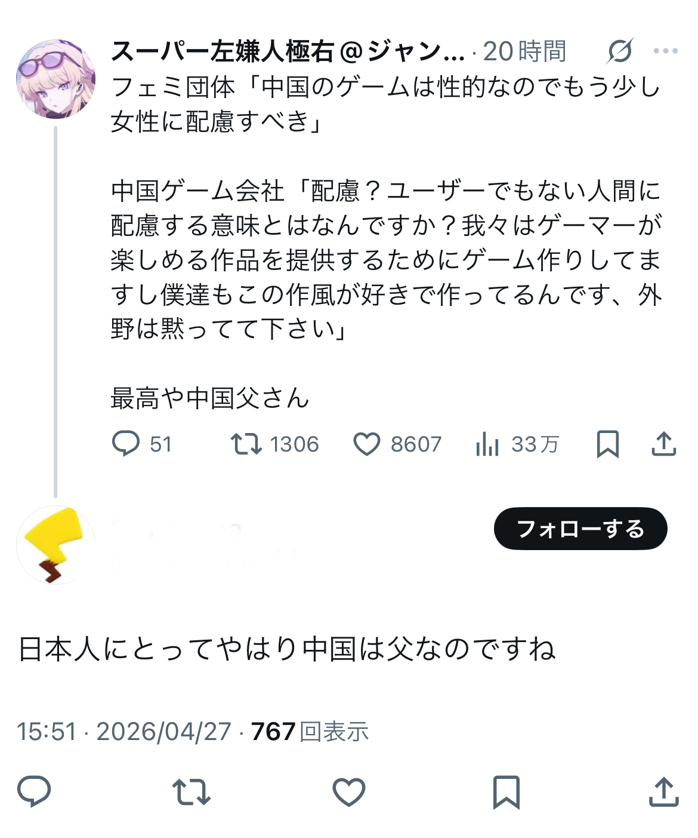The width and height of the screenshot is (698, 838).
Task: Open the 15:51 · 2026/04/27 timestamp
Action: [124, 732]
